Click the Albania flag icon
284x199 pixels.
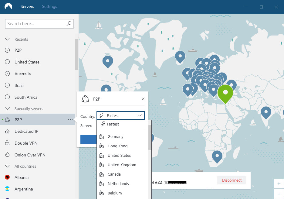[x=7, y=177]
